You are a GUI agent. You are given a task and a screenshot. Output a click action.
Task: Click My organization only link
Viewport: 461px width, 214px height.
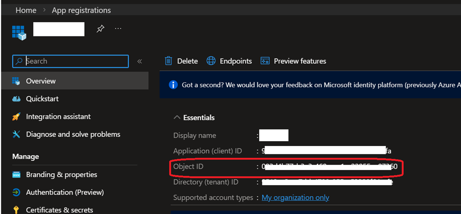coord(295,197)
